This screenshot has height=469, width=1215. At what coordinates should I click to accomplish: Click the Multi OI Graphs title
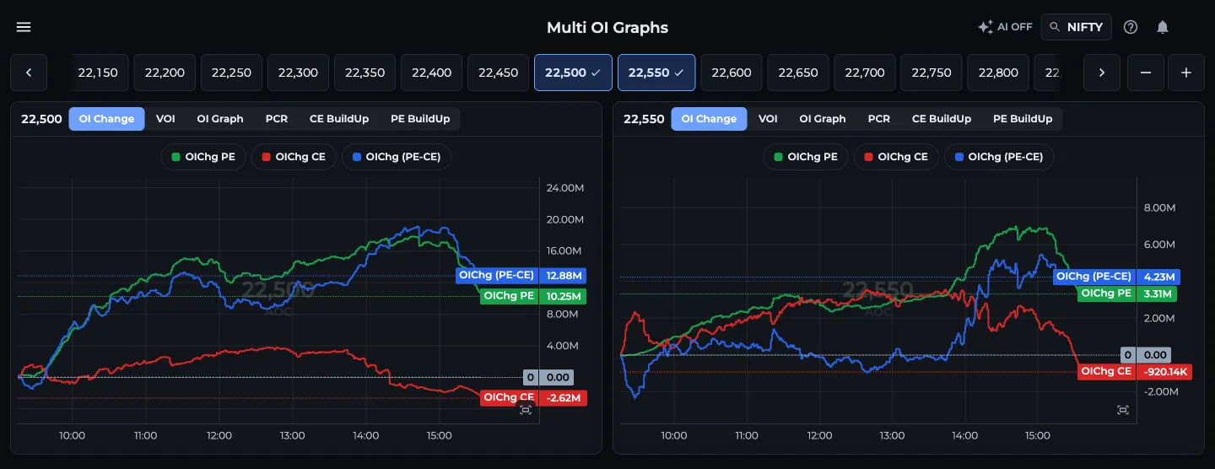tap(607, 27)
